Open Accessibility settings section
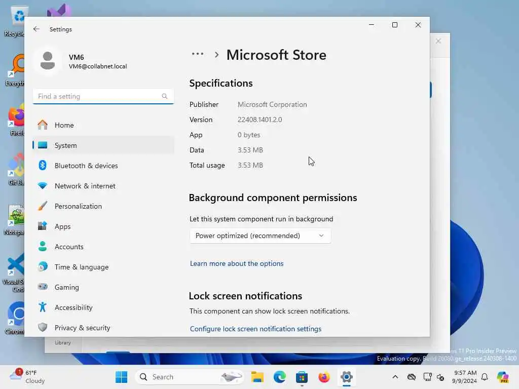The width and height of the screenshot is (519, 389). pos(103,307)
